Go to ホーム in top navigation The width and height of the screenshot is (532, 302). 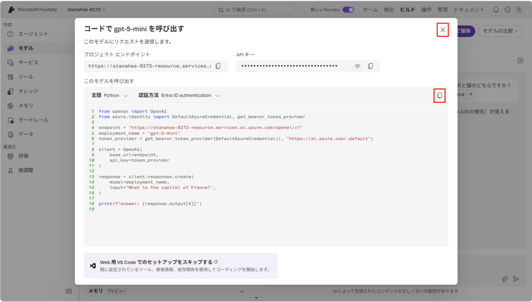370,10
